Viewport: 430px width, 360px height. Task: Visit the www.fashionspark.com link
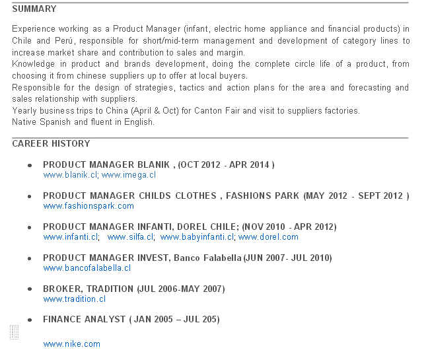(x=89, y=206)
